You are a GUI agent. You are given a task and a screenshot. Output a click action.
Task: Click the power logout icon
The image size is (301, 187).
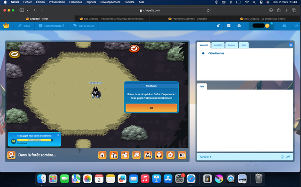(296, 26)
